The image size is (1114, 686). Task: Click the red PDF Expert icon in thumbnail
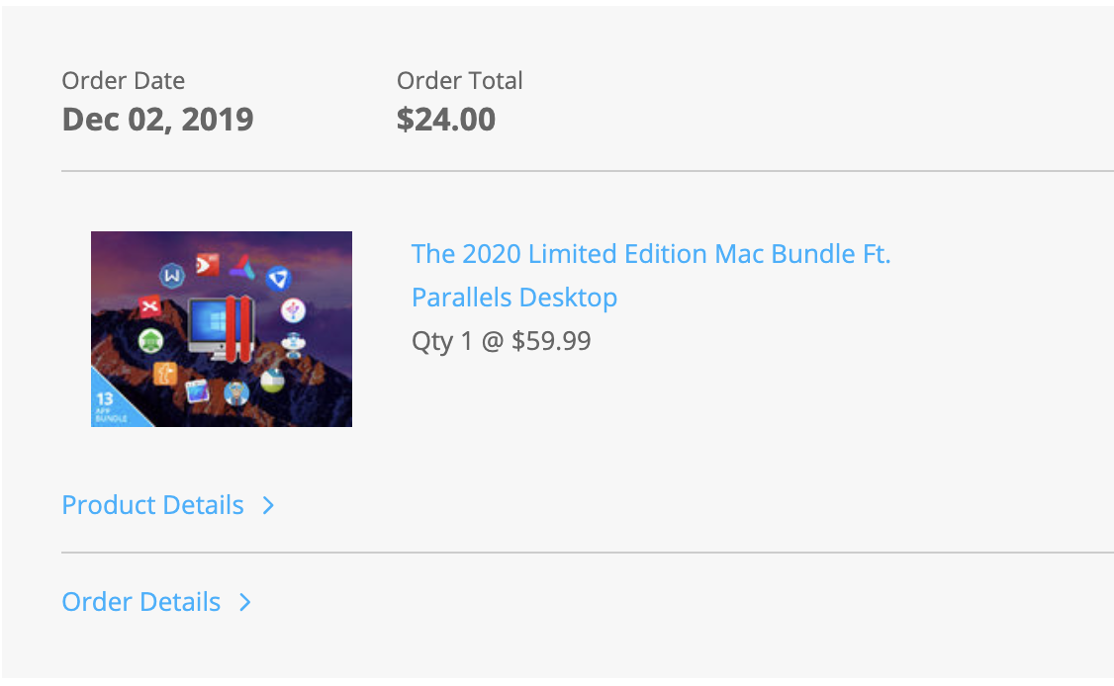point(208,265)
